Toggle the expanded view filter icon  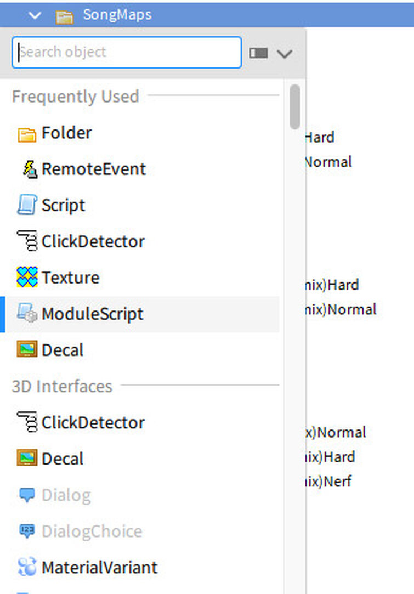click(x=258, y=53)
